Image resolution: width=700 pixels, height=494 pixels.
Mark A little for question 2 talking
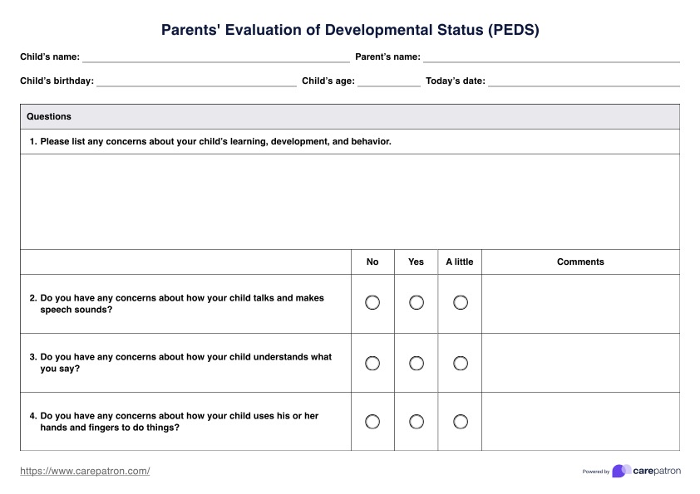(461, 303)
